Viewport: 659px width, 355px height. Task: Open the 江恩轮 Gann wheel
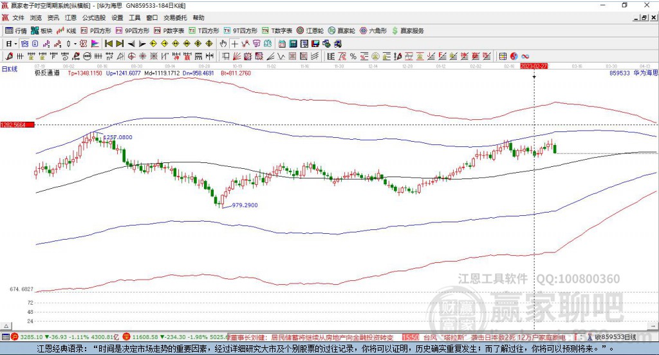pyautogui.click(x=310, y=31)
